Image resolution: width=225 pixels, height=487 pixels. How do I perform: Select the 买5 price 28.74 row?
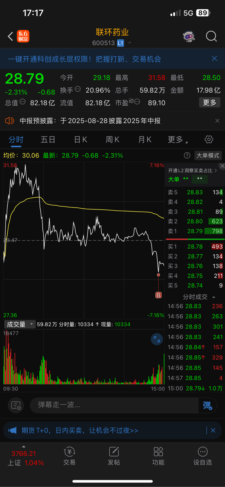point(195,285)
